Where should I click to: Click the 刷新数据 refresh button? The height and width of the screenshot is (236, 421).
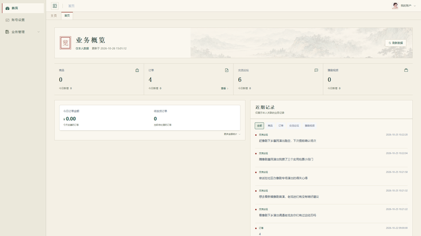(396, 43)
